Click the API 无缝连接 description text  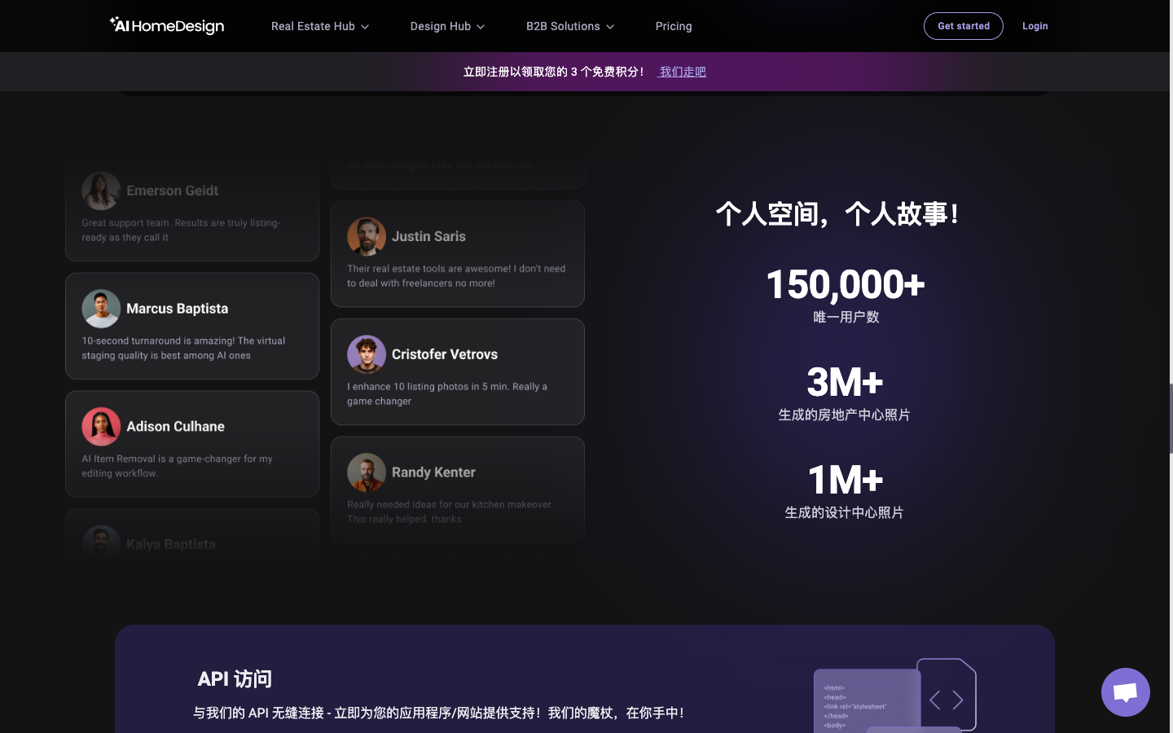tap(438, 713)
